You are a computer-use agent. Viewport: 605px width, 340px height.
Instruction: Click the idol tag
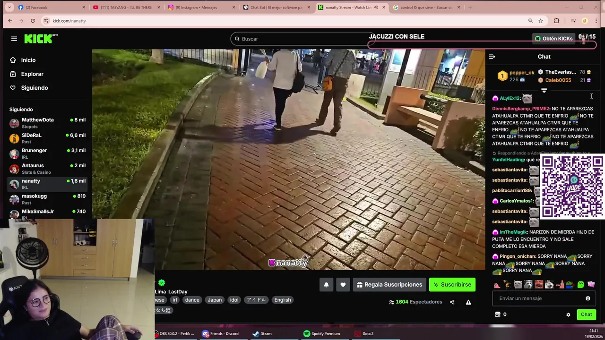tap(234, 300)
